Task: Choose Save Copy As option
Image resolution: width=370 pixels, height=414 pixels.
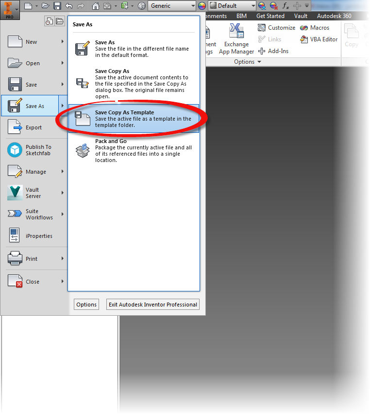Action: [x=134, y=84]
